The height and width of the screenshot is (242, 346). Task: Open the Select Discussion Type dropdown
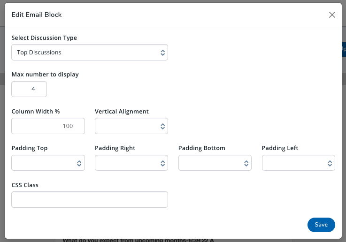(89, 53)
